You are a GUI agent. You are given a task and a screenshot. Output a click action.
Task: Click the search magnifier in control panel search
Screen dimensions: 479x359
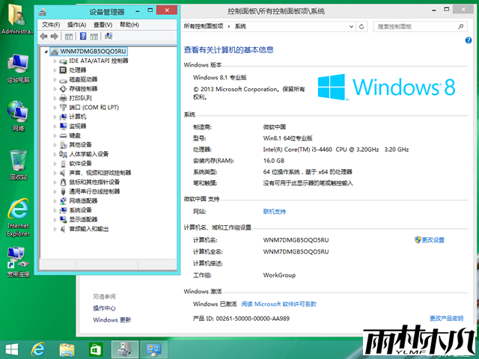pyautogui.click(x=461, y=27)
